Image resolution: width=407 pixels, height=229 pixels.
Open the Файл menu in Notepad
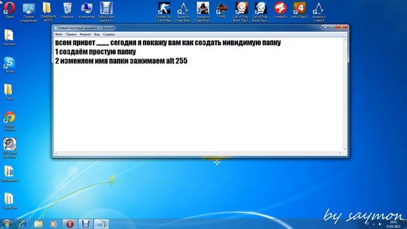click(59, 34)
